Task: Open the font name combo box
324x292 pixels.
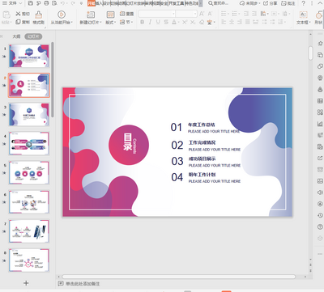Action: click(x=157, y=14)
